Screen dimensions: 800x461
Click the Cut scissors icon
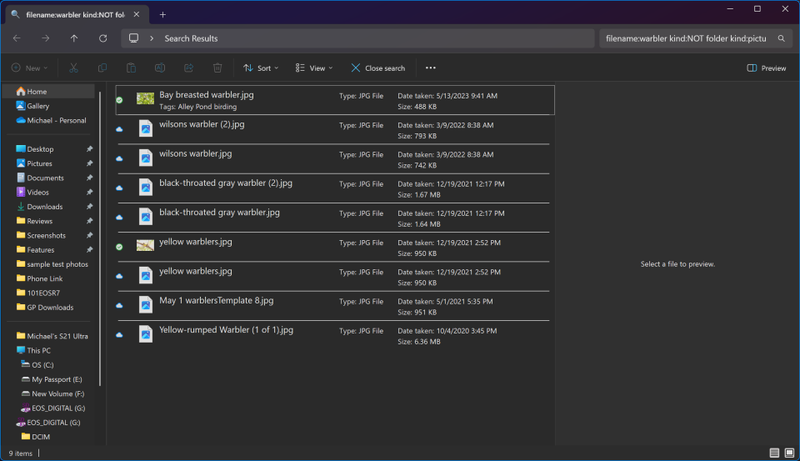pyautogui.click(x=73, y=68)
